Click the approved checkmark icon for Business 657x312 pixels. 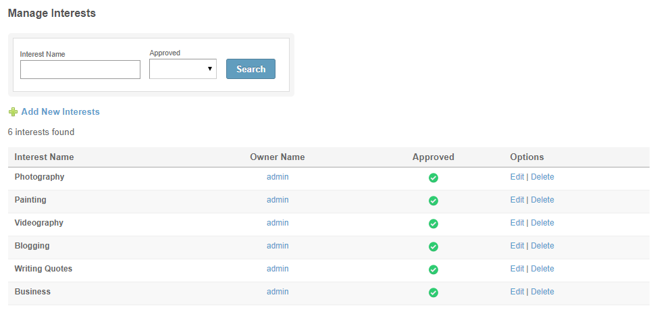(x=433, y=292)
